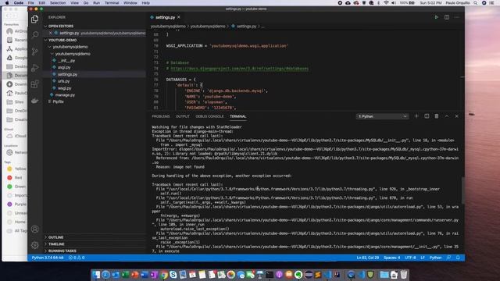Switch to the Debug Console tab
This screenshot has width=500, height=281.
(x=209, y=116)
